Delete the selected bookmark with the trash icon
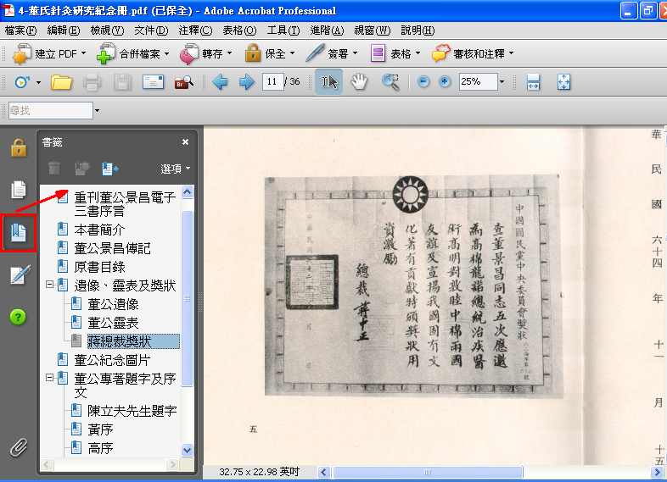This screenshot has height=482, width=667. pos(54,169)
